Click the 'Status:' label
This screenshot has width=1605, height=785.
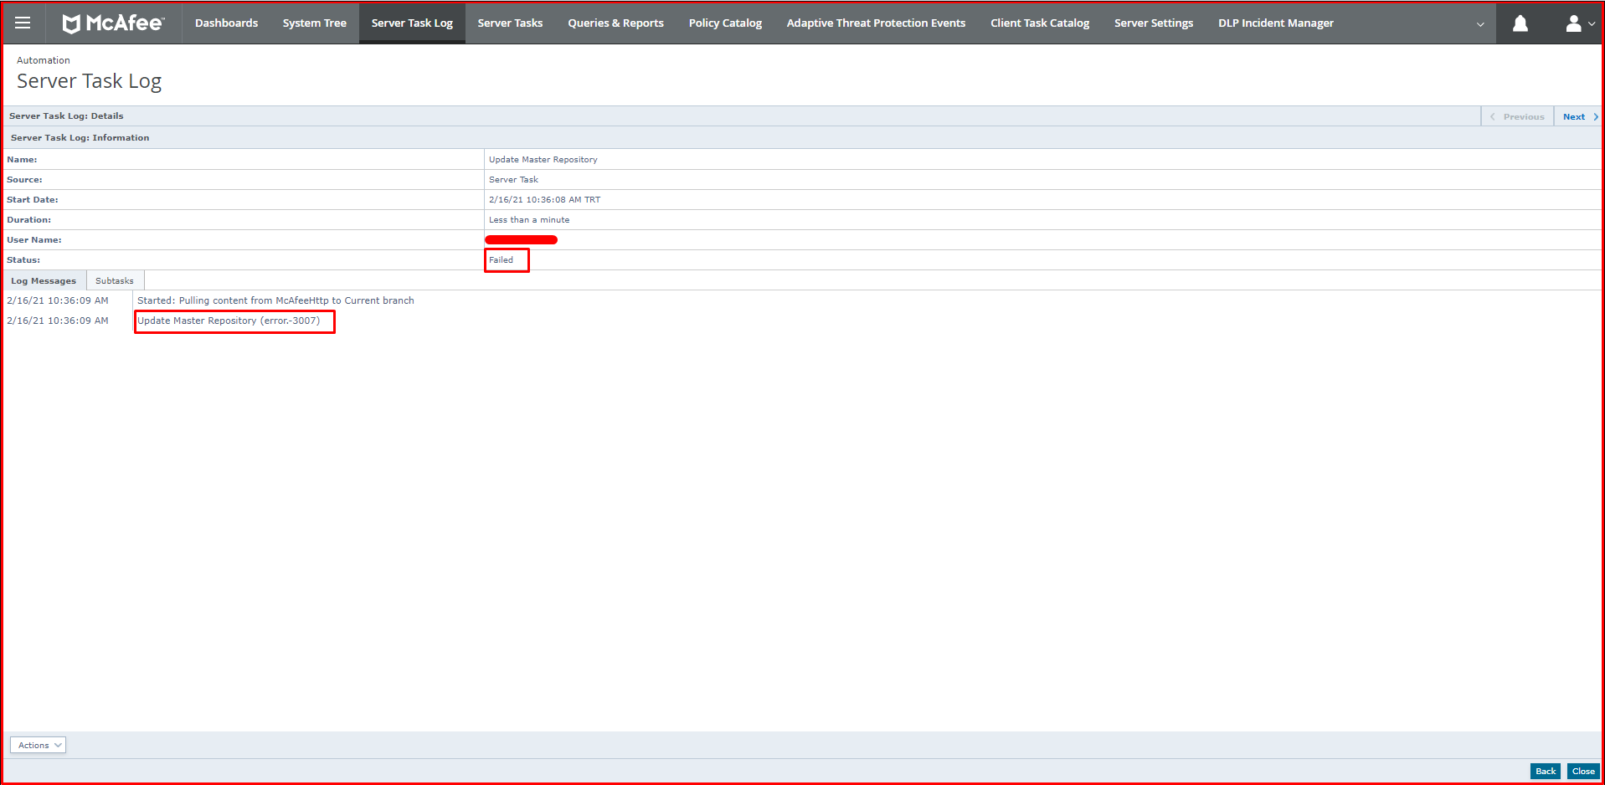point(23,259)
